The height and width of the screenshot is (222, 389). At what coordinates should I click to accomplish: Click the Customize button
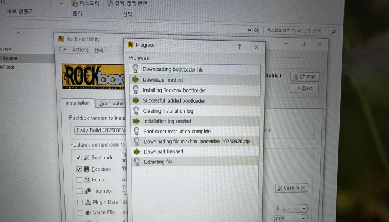pyautogui.click(x=292, y=188)
